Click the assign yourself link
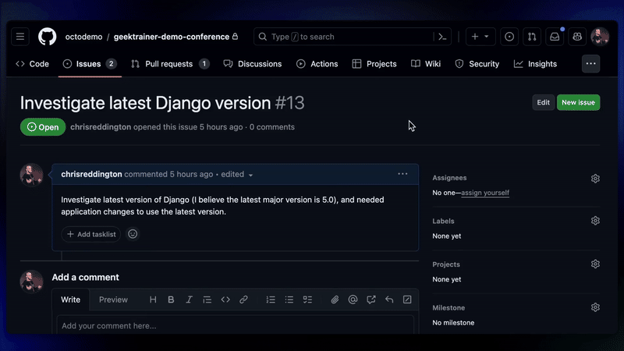 484,193
